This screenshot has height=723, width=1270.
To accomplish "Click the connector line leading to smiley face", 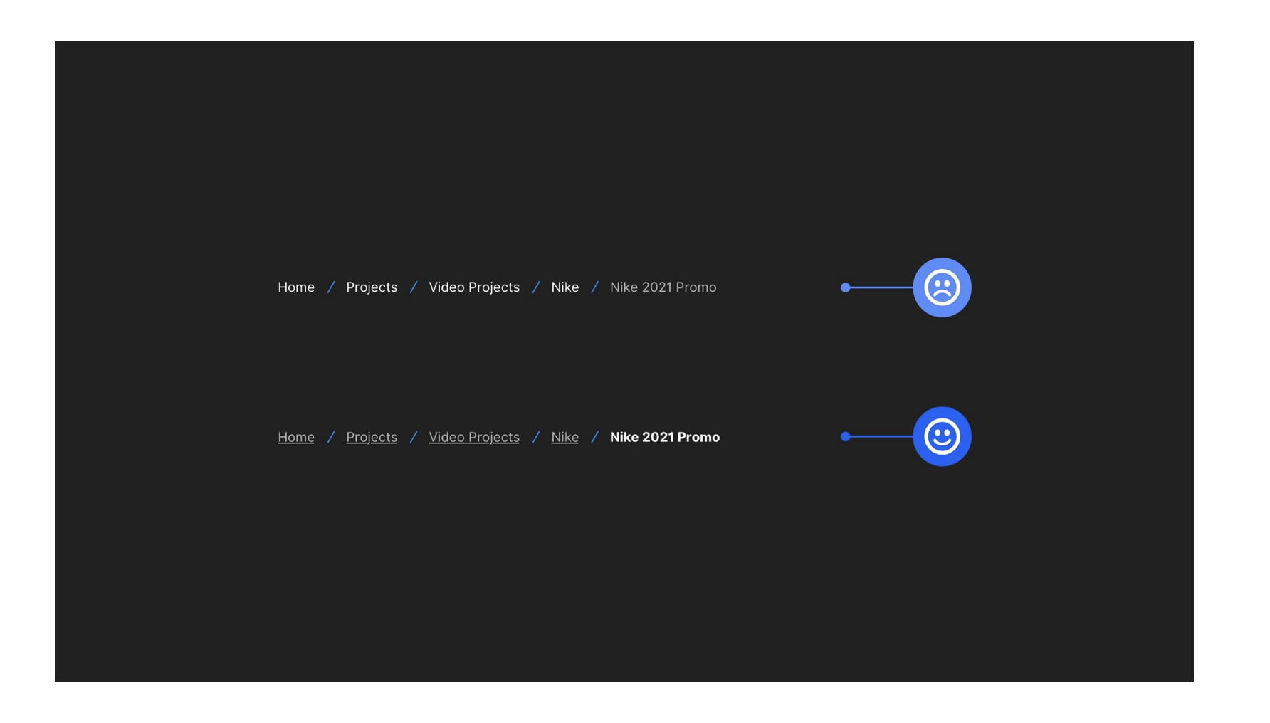I will (881, 436).
